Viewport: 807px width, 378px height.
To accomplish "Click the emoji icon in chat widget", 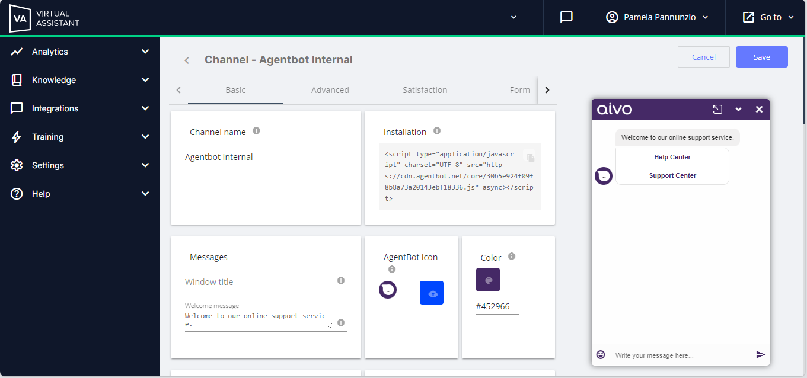I will pos(601,354).
